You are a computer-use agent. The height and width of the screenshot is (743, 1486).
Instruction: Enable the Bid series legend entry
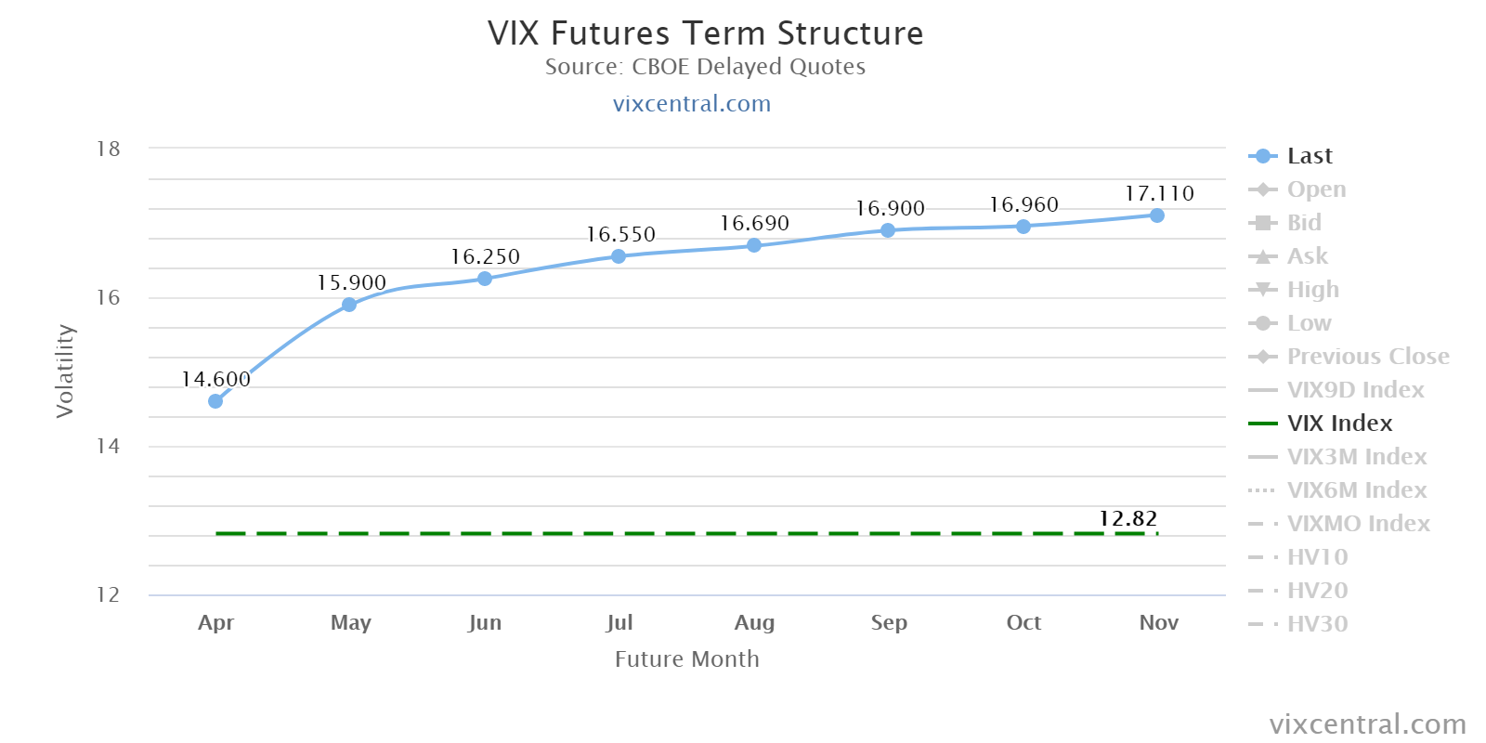[x=1303, y=223]
